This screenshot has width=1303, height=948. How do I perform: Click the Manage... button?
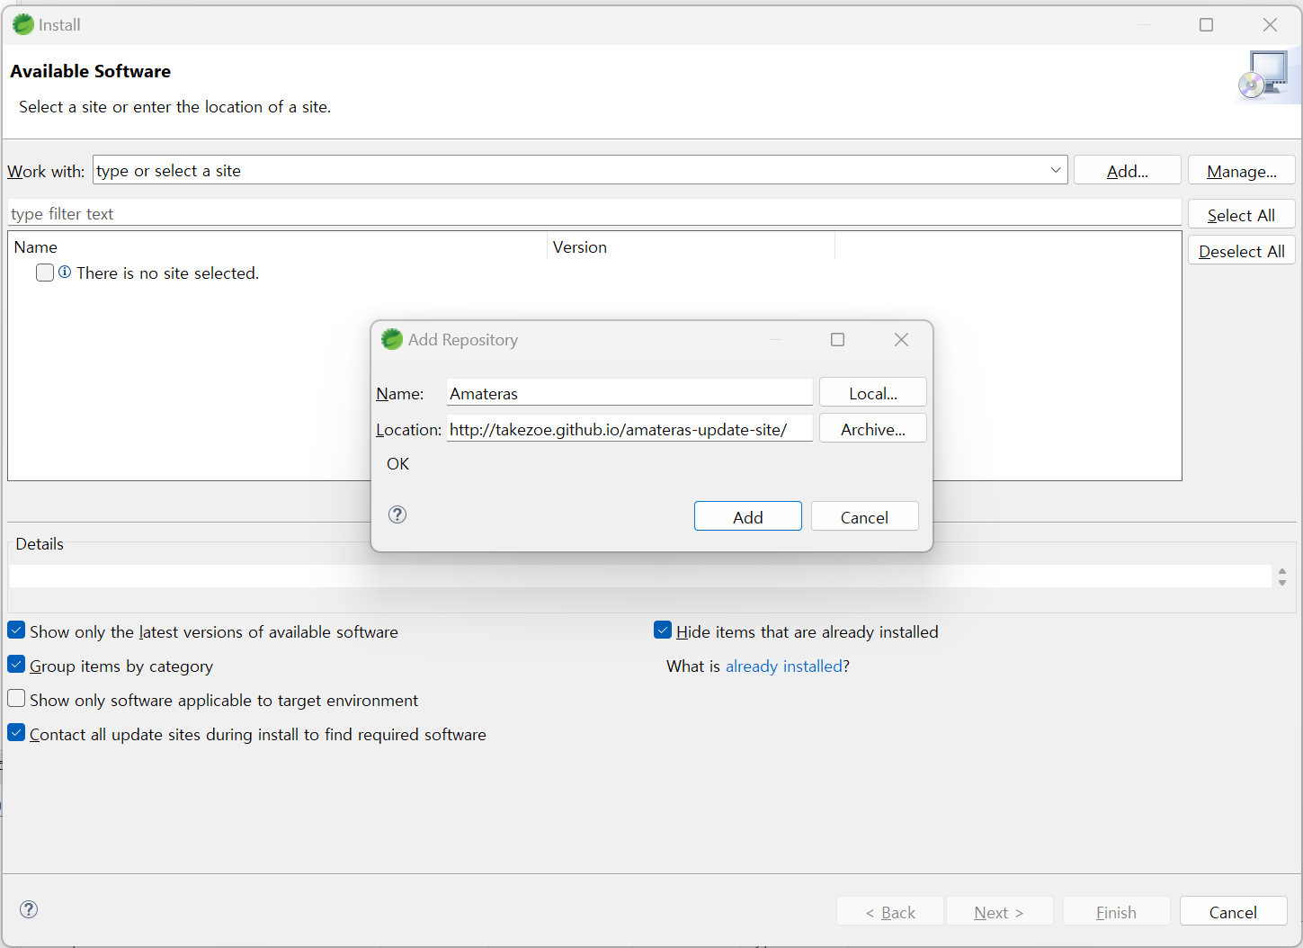click(1242, 170)
